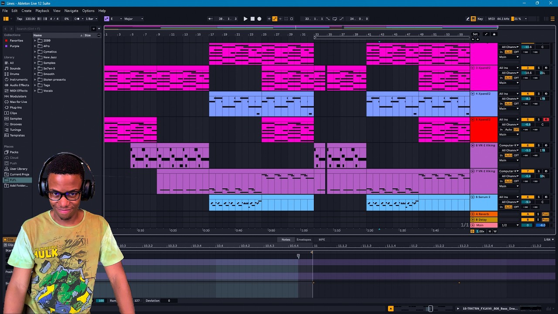Screen dimensions: 558x314
Task: Open the quantization 1 Bar dropdown
Action: [x=91, y=19]
